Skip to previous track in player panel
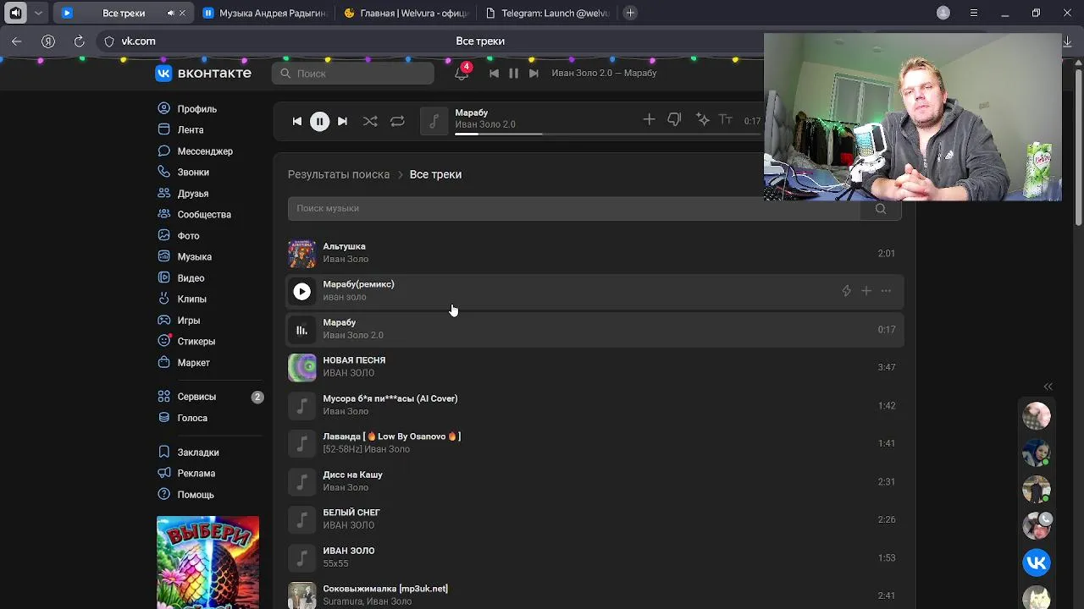This screenshot has height=609, width=1084. [297, 121]
